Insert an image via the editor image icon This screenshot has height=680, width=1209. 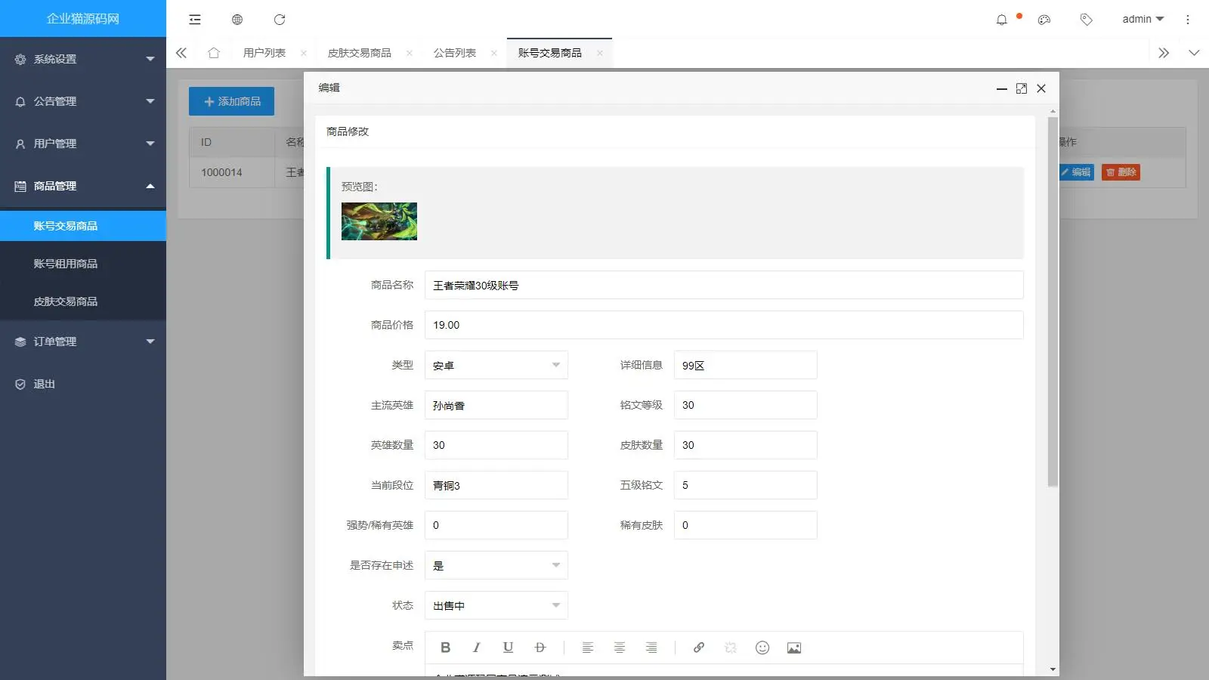click(793, 647)
